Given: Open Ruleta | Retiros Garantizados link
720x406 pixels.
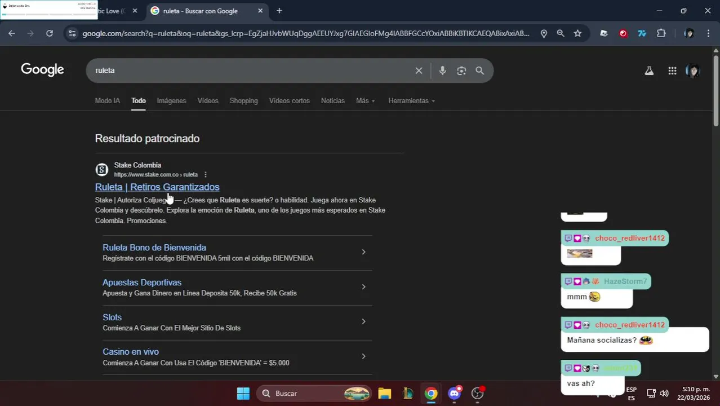Looking at the screenshot, I should tap(157, 187).
